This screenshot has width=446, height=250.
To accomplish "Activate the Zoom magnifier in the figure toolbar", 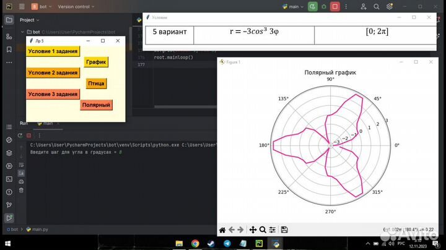I will point(262,230).
